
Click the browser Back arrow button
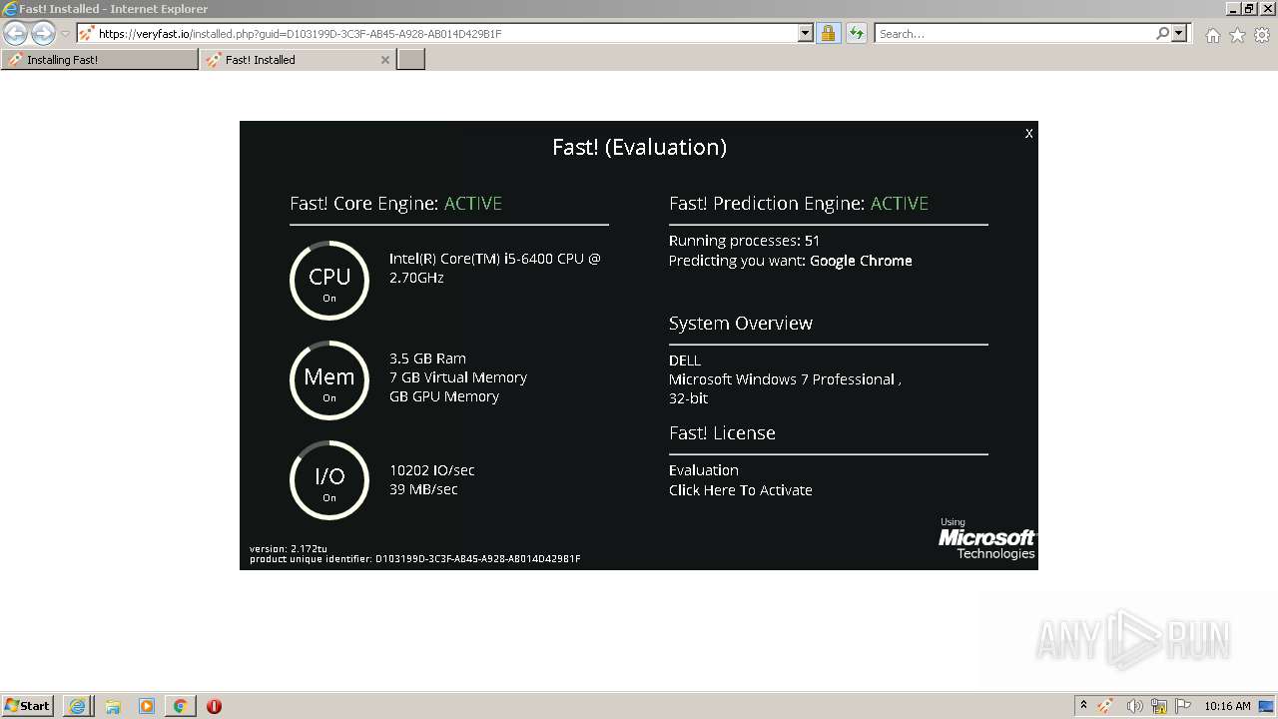click(15, 33)
